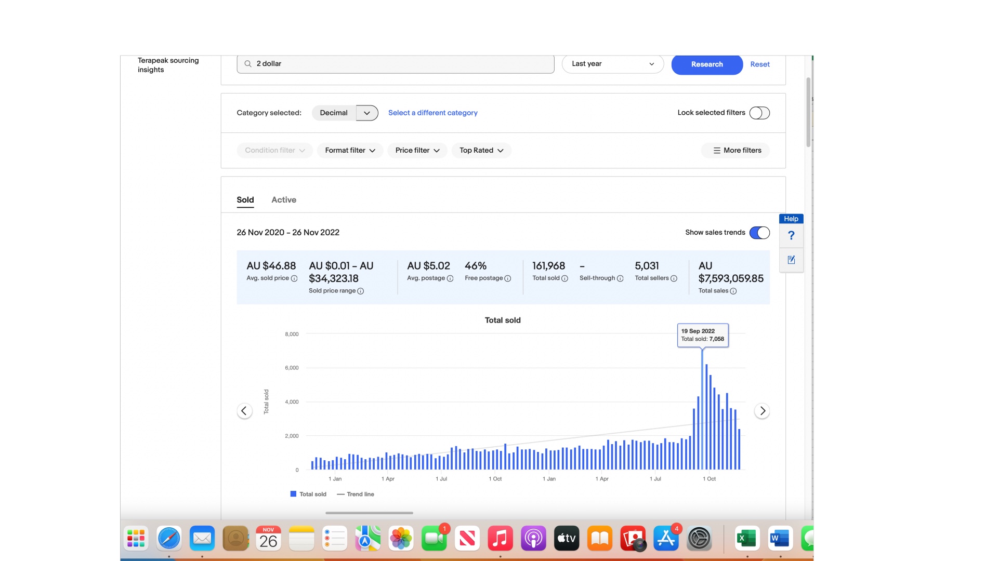Click the blue Research button

(x=707, y=64)
